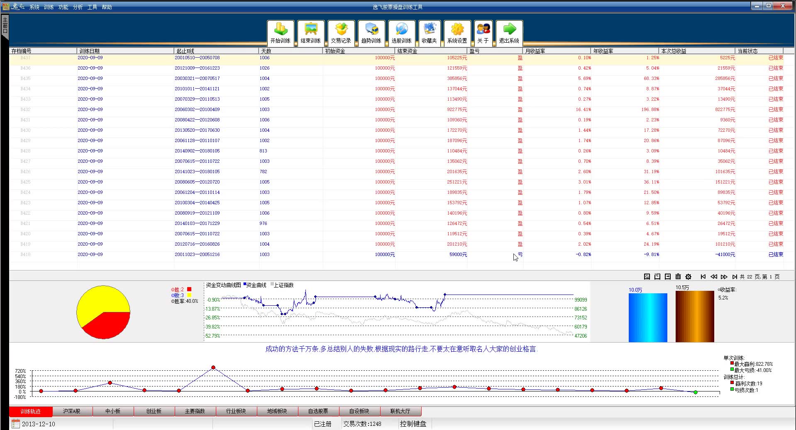Sort by the 当前状态 column header
Image resolution: width=796 pixels, height=430 pixels.
tap(760, 51)
